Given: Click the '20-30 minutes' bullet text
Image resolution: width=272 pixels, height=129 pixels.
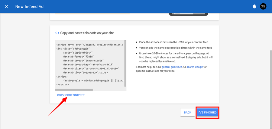Looking at the screenshot, I should point(176,57).
